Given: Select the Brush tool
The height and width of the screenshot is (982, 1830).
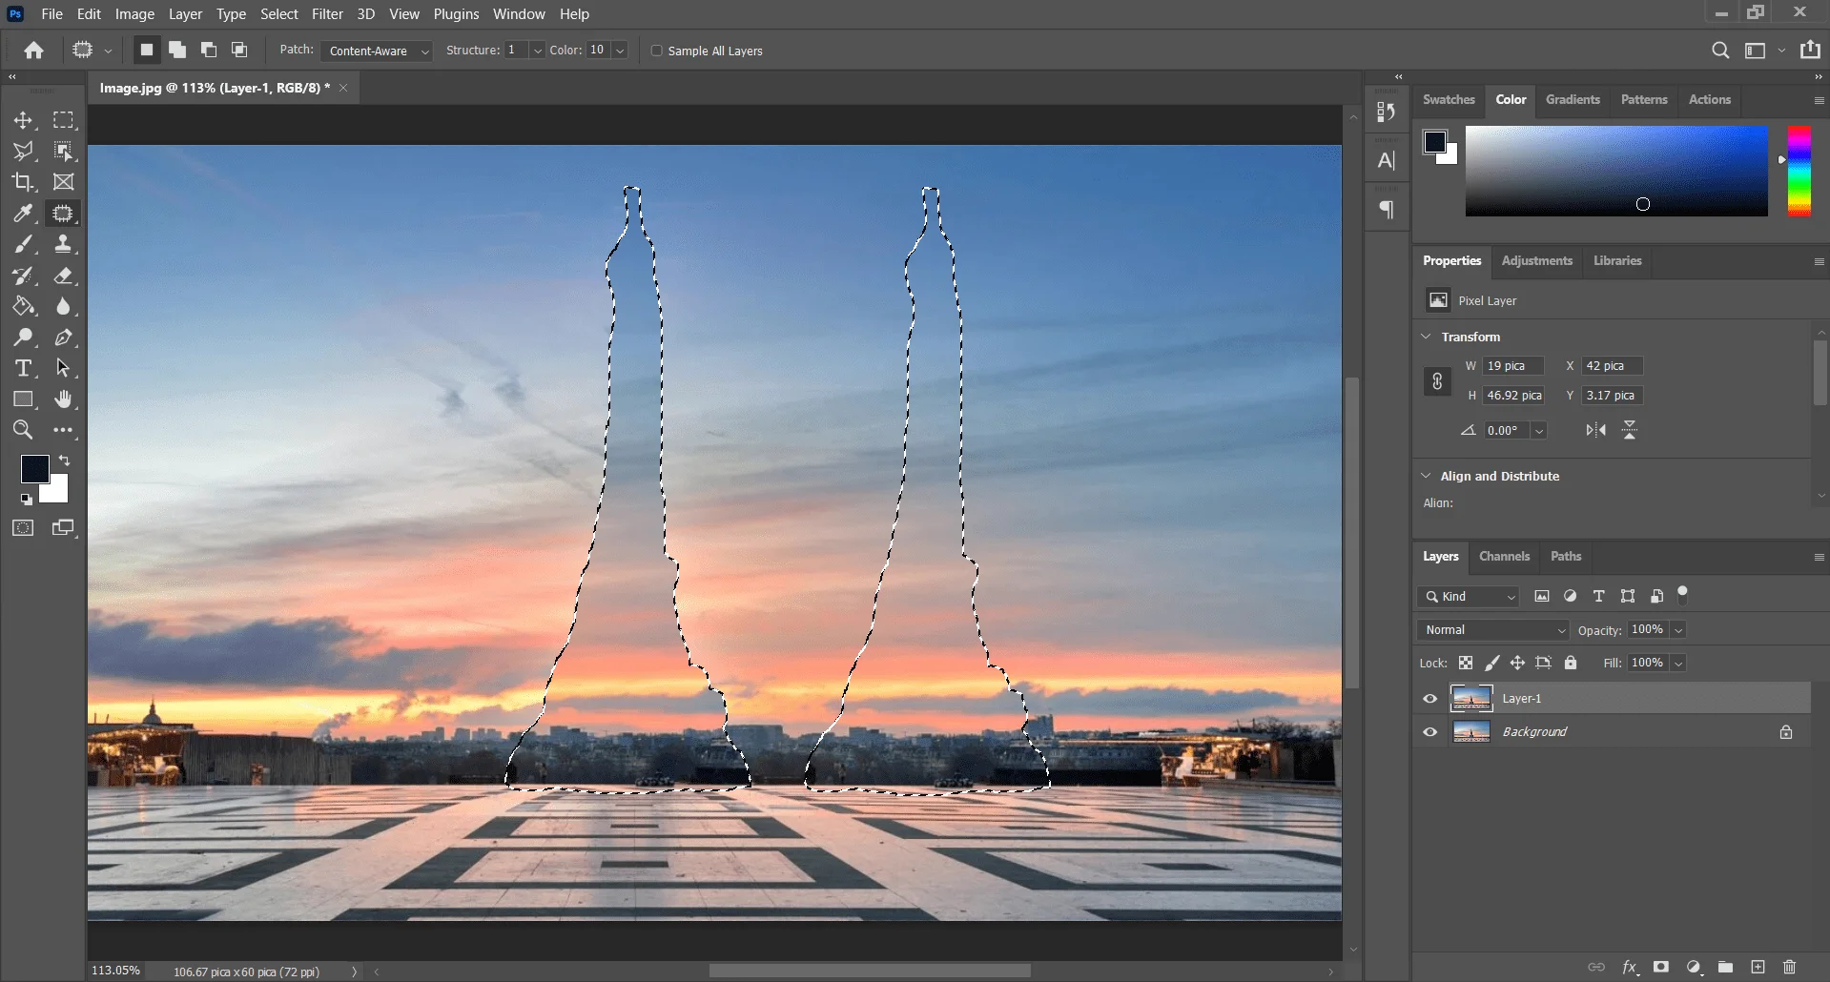Looking at the screenshot, I should pyautogui.click(x=23, y=244).
